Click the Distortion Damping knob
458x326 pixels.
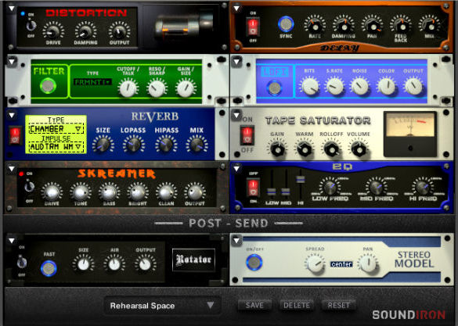click(85, 31)
